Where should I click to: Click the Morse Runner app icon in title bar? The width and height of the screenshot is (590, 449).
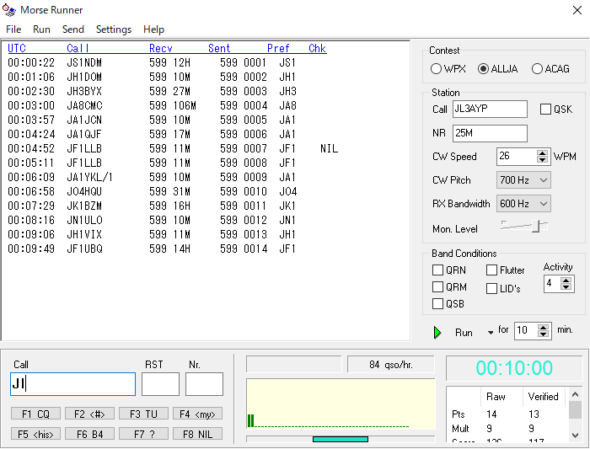click(x=8, y=10)
